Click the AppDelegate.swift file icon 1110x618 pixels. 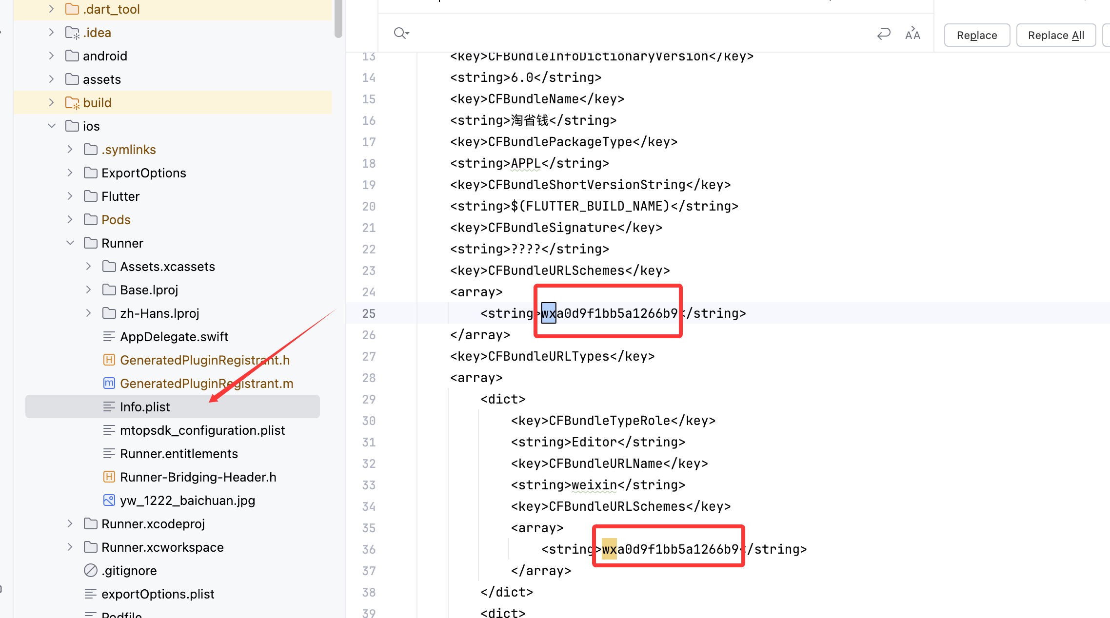coord(109,336)
